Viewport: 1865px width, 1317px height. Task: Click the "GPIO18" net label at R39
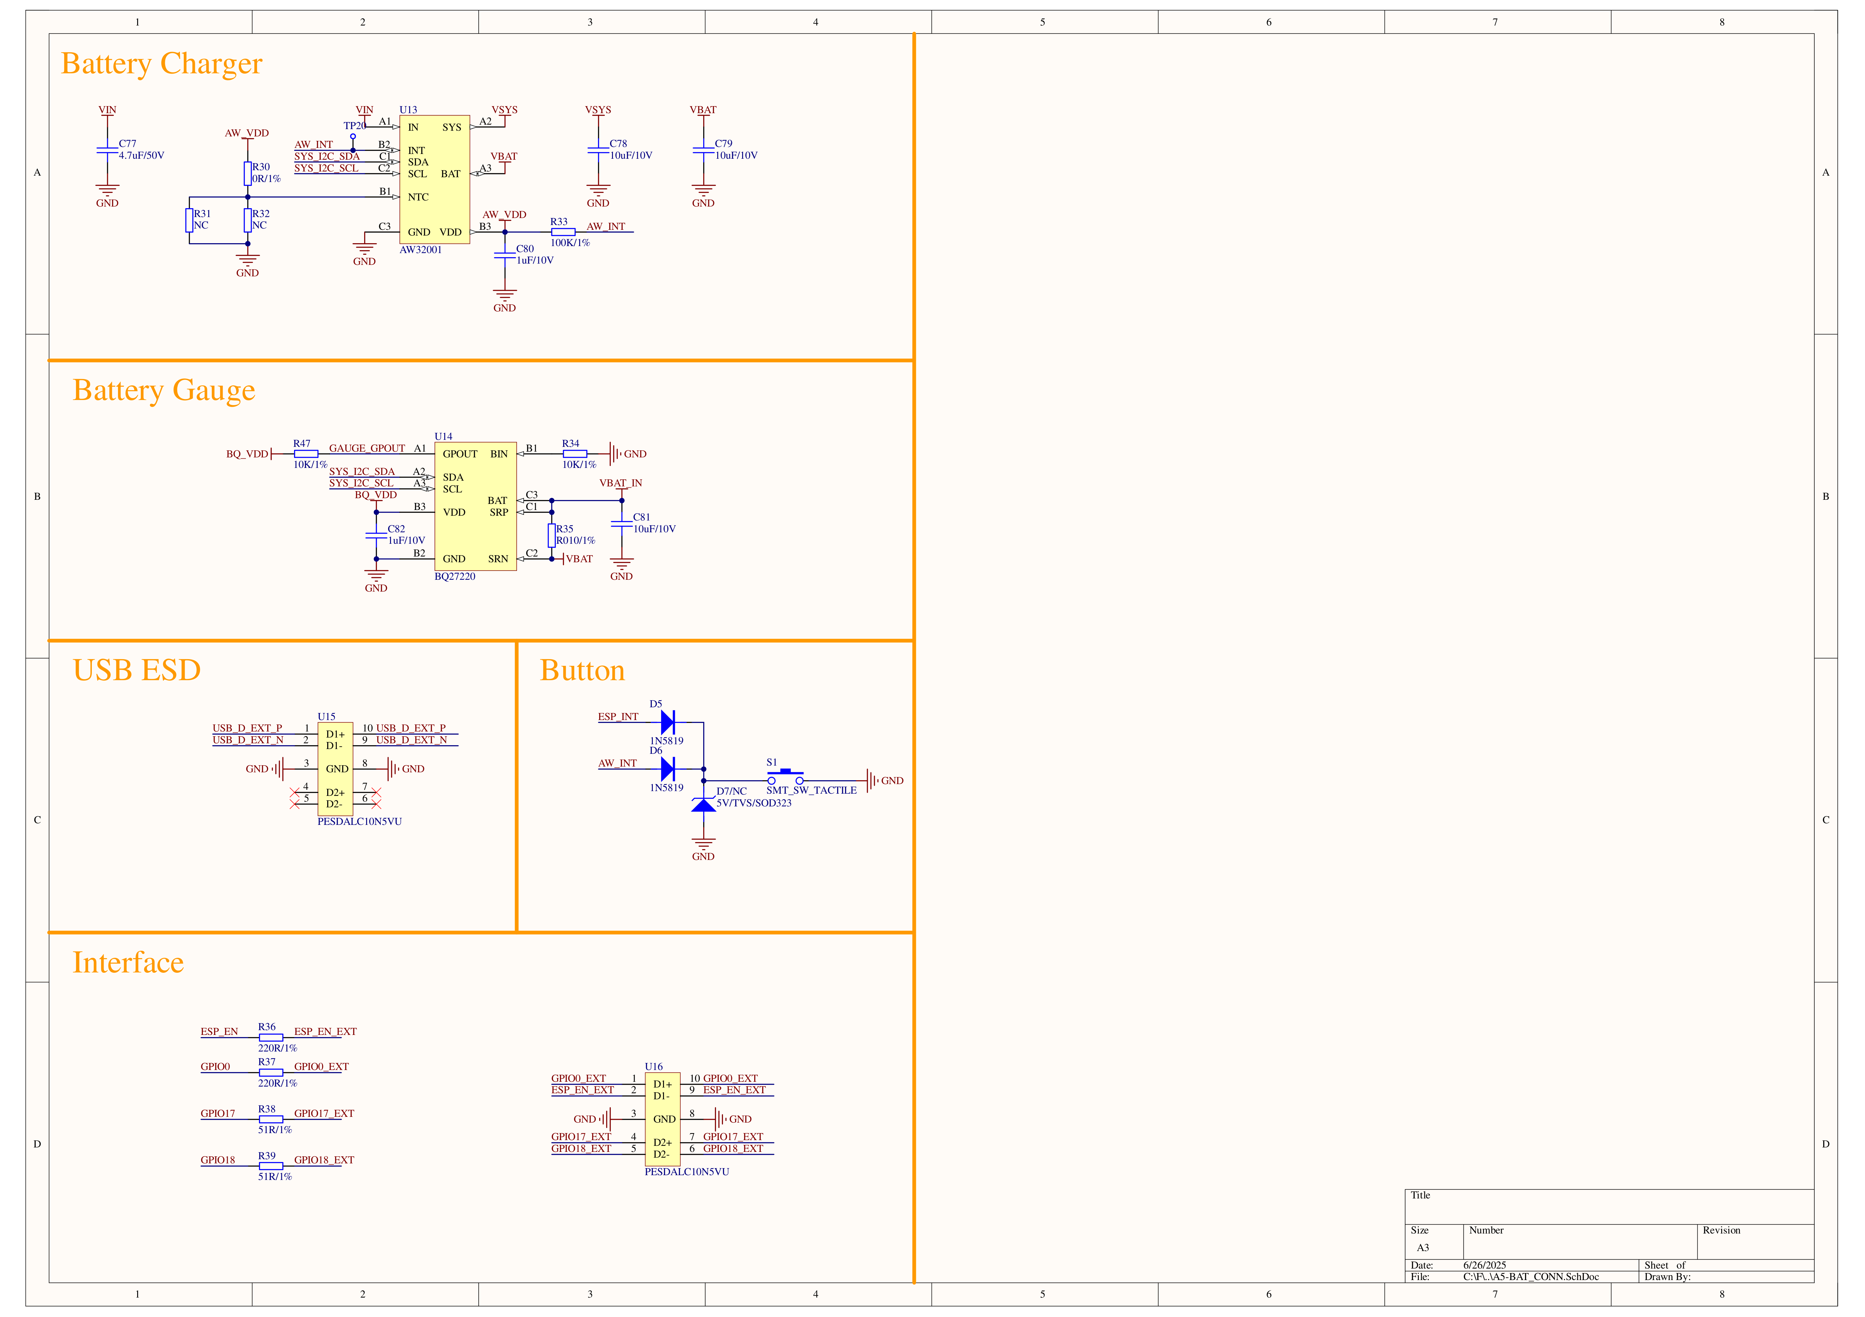coord(218,1160)
